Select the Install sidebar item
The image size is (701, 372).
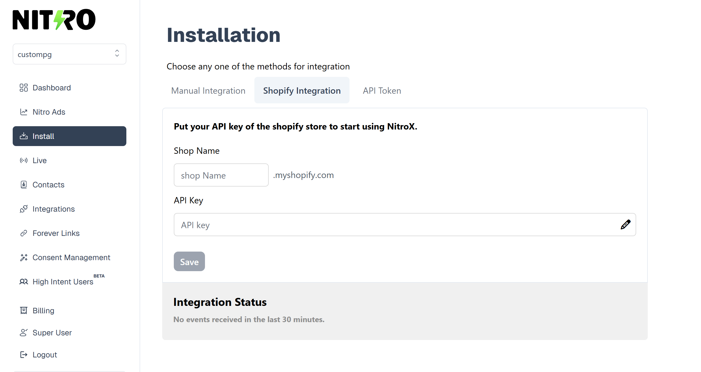(x=70, y=136)
